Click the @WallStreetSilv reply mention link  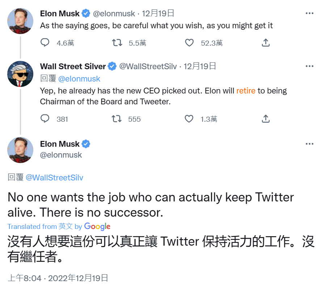[54, 178]
